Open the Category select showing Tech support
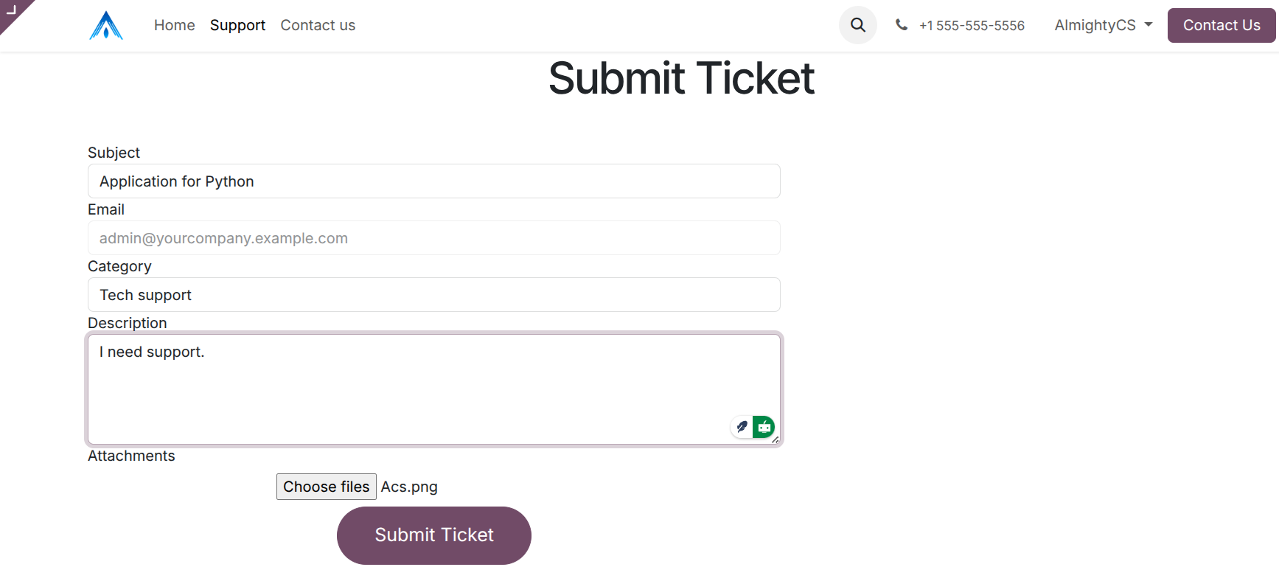The height and width of the screenshot is (567, 1279). (433, 295)
